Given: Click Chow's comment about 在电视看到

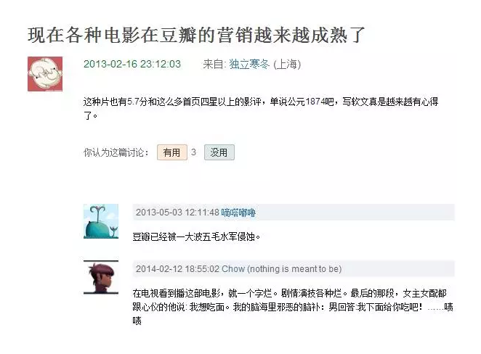Looking at the screenshot, I should [293, 307].
